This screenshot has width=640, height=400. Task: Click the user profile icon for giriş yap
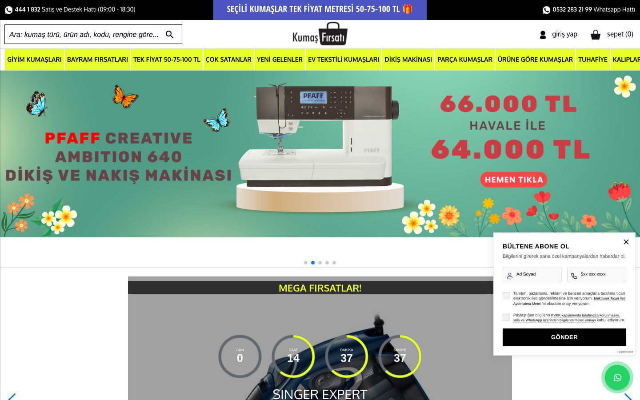(543, 35)
